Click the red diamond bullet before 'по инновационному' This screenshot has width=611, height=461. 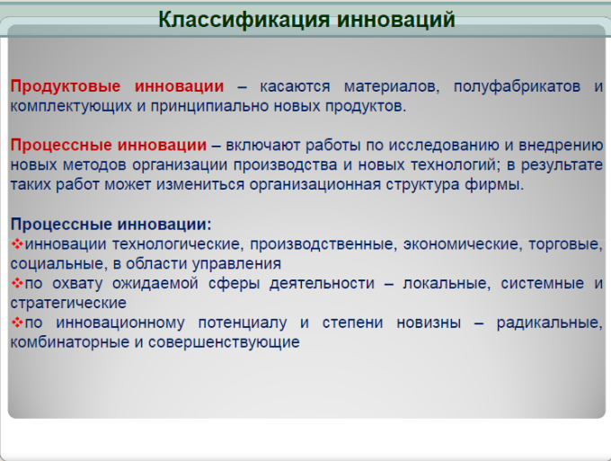point(17,323)
